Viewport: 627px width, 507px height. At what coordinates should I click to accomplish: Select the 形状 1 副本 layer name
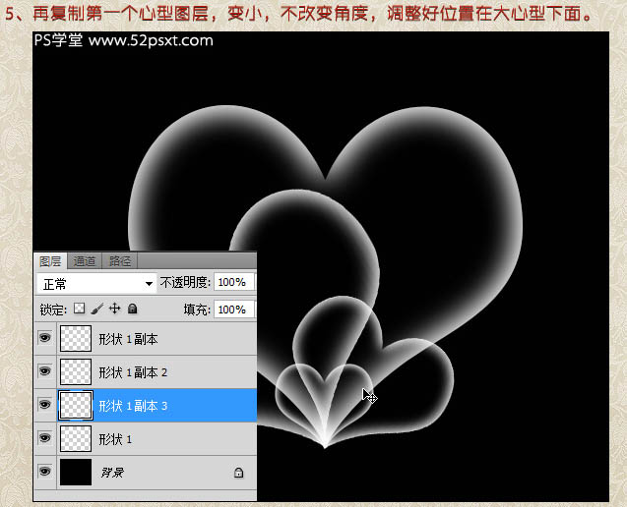128,339
